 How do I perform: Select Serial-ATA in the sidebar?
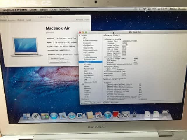[88, 73]
